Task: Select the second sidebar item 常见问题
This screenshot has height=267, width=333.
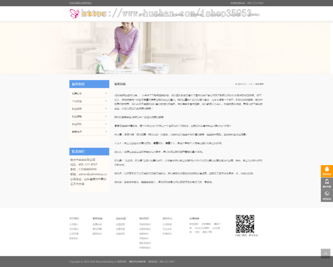Action: 77,101
